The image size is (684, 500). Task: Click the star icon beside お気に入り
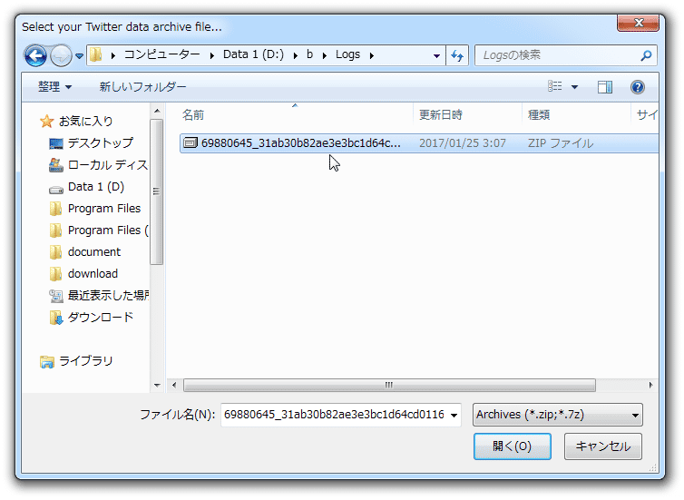46,121
